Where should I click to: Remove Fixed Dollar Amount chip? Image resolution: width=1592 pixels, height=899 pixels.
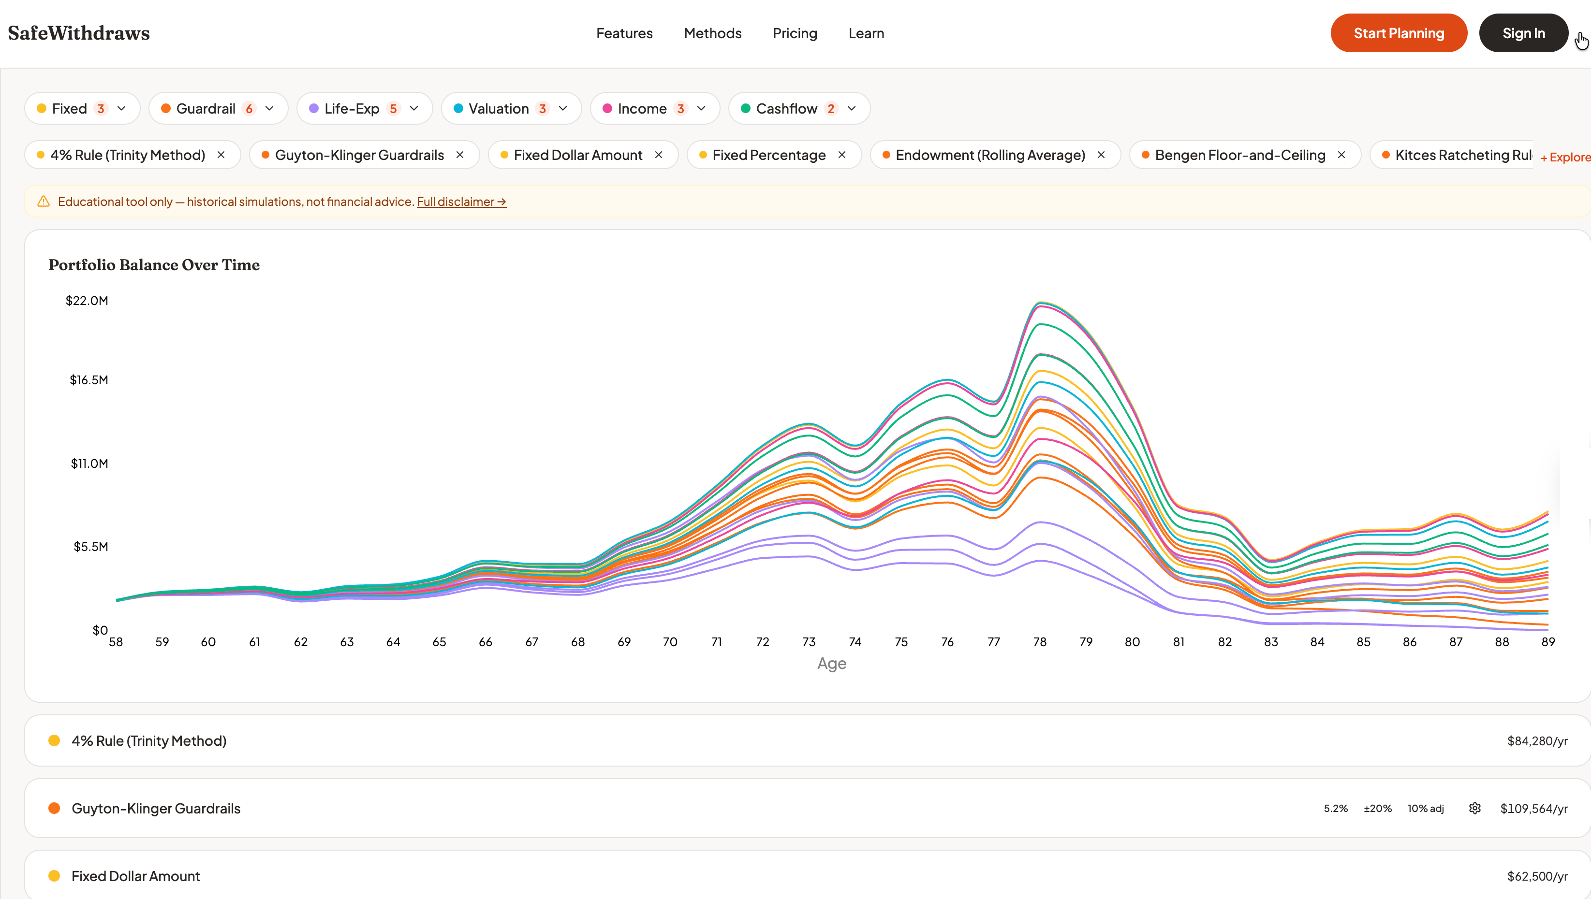[x=659, y=155]
